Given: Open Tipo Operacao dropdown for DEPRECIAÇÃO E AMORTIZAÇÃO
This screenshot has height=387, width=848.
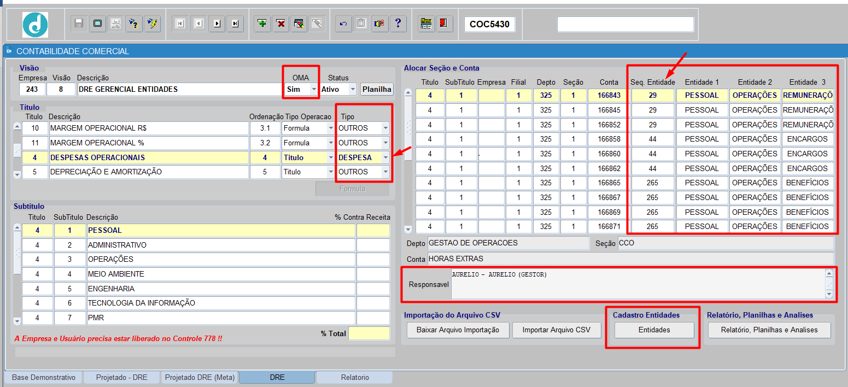Looking at the screenshot, I should pyautogui.click(x=330, y=172).
